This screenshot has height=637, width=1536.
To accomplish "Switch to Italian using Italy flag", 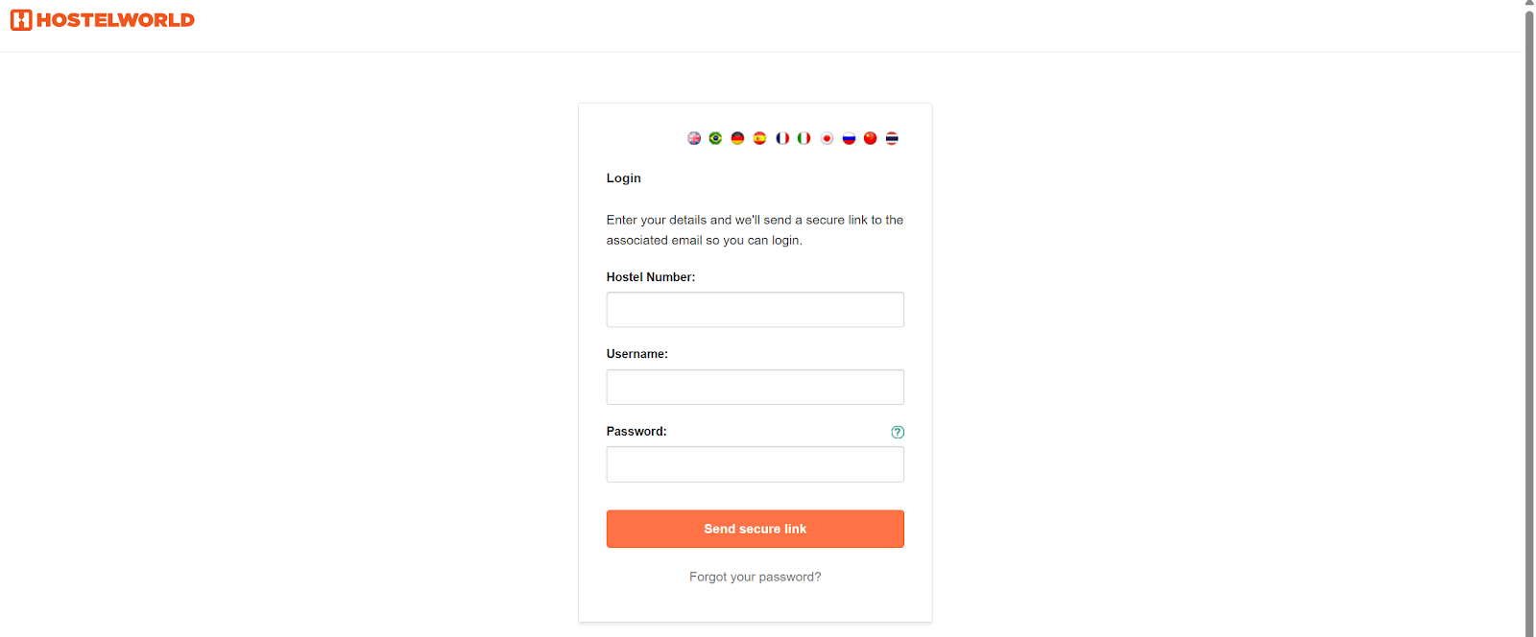I will coord(804,138).
